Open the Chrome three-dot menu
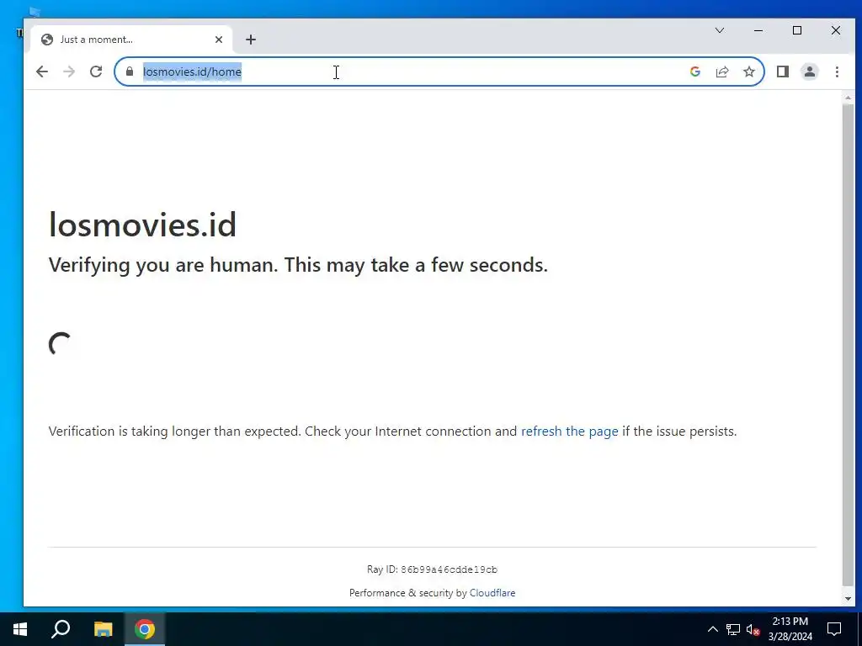 837,71
